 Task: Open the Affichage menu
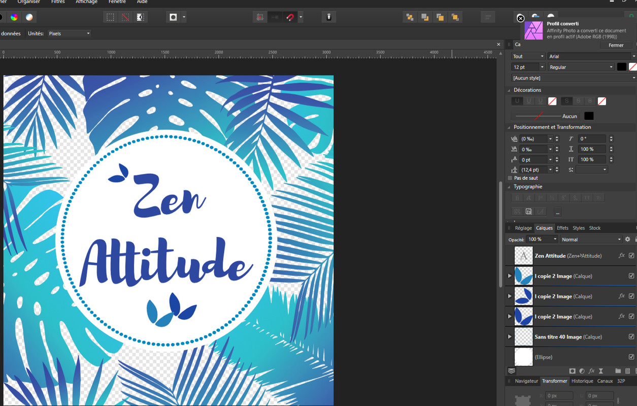[x=86, y=2]
